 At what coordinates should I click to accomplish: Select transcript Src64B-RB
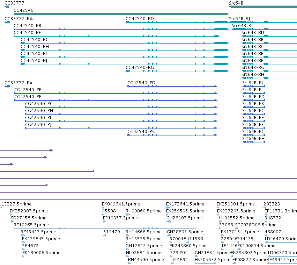252,40
